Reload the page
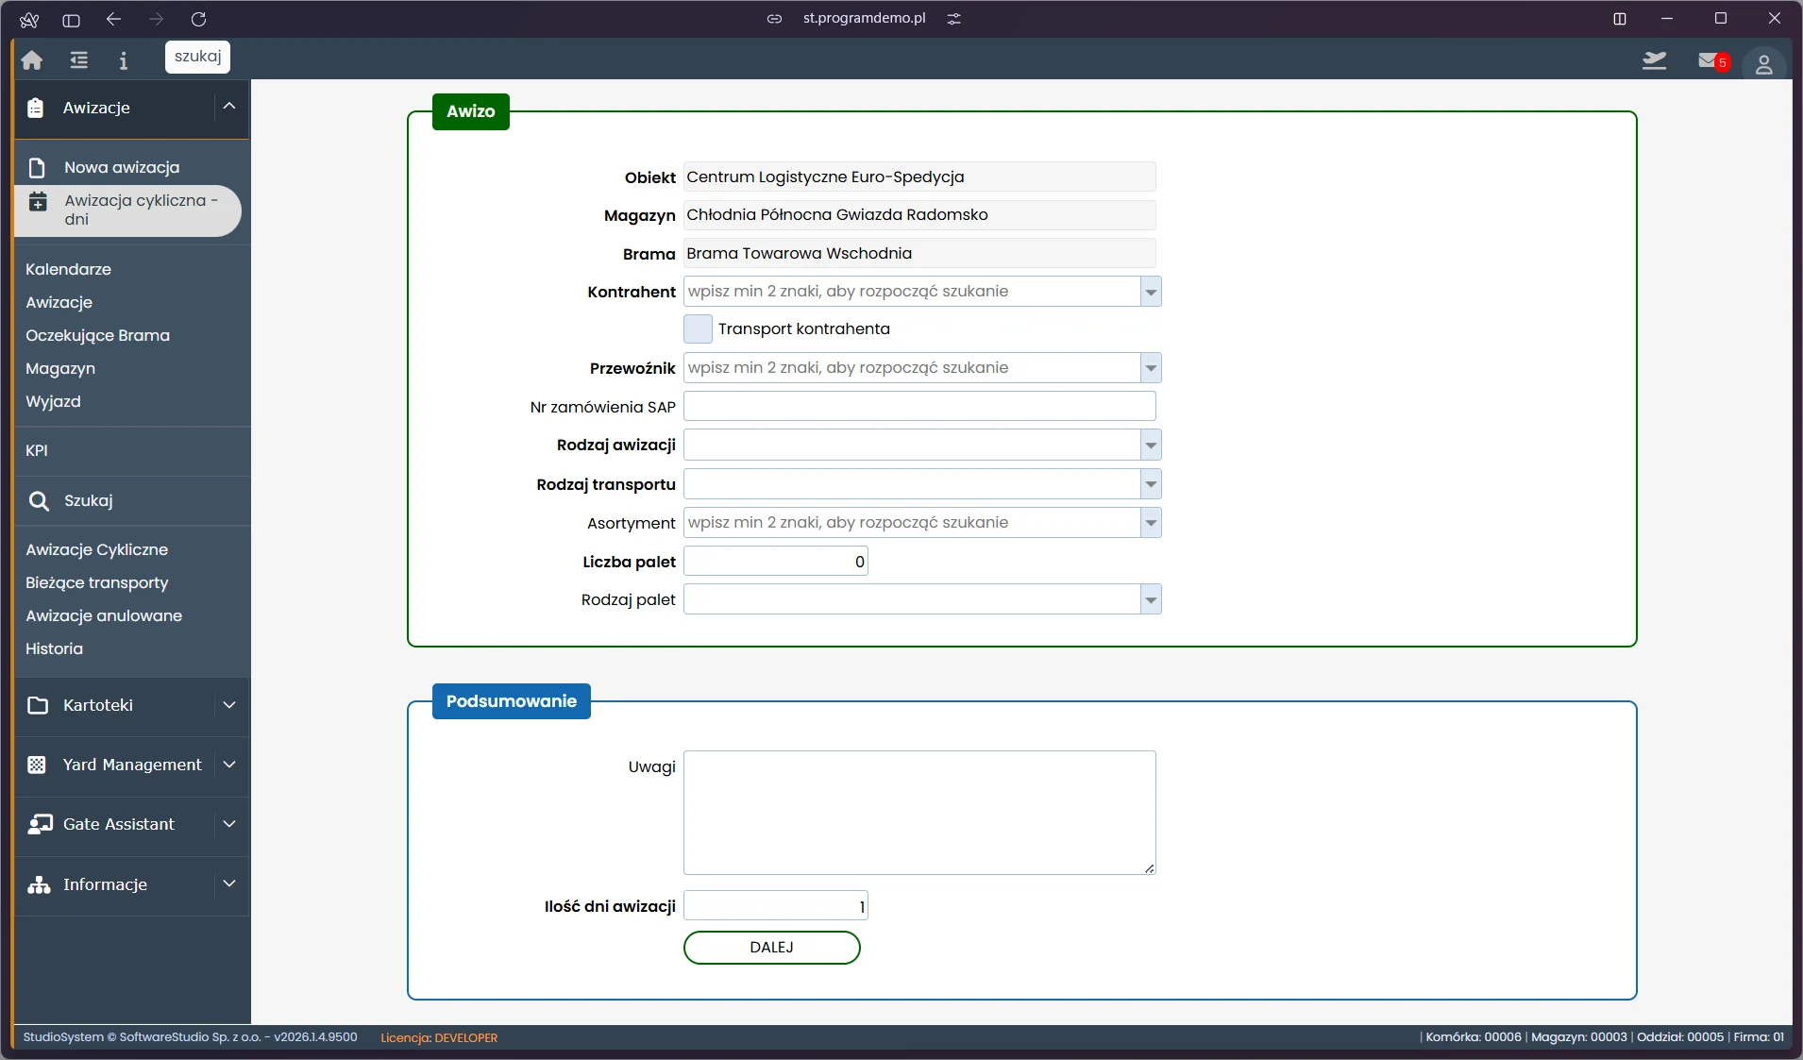Image resolution: width=1803 pixels, height=1060 pixels. click(198, 19)
